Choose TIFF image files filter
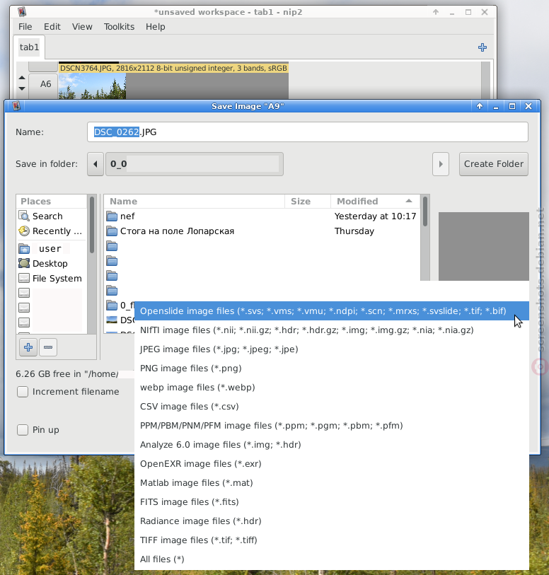 tap(332, 540)
